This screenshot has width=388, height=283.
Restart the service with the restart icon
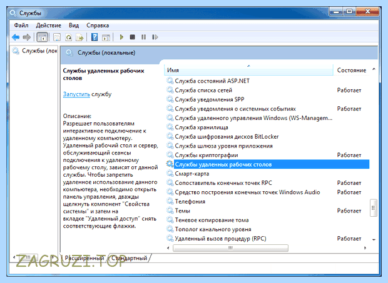coord(155,37)
